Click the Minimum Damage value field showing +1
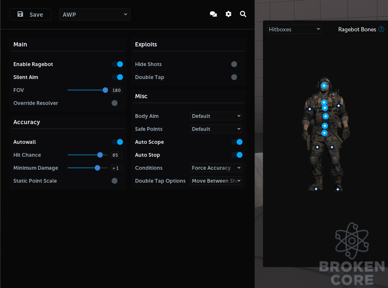388x288 pixels. pos(117,168)
